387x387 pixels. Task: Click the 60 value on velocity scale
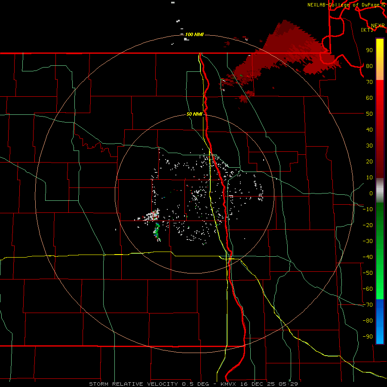369,98
